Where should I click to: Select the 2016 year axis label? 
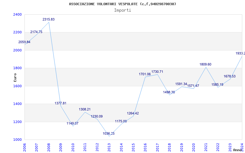coord(145,147)
